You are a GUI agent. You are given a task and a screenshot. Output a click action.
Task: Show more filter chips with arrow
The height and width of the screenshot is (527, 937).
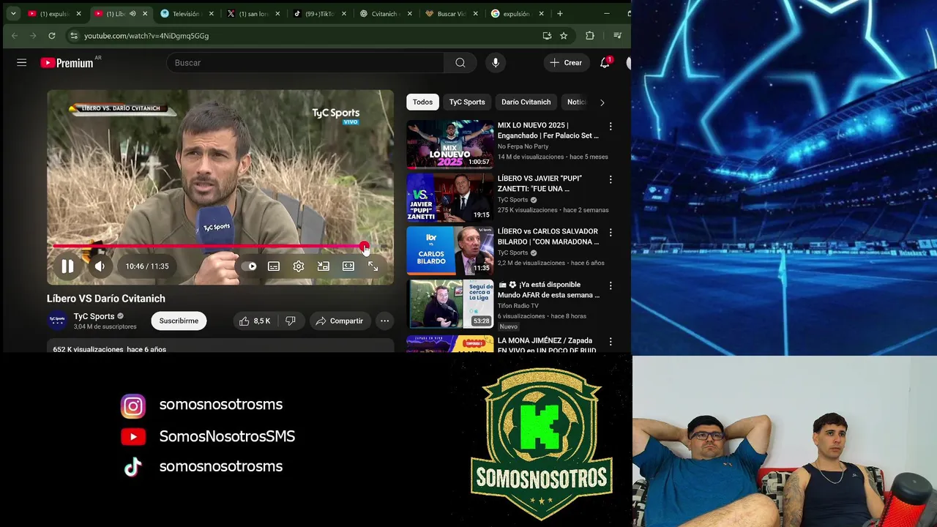tap(602, 102)
